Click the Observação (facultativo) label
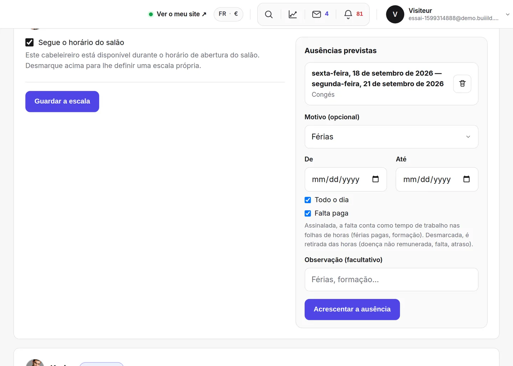 point(343,260)
